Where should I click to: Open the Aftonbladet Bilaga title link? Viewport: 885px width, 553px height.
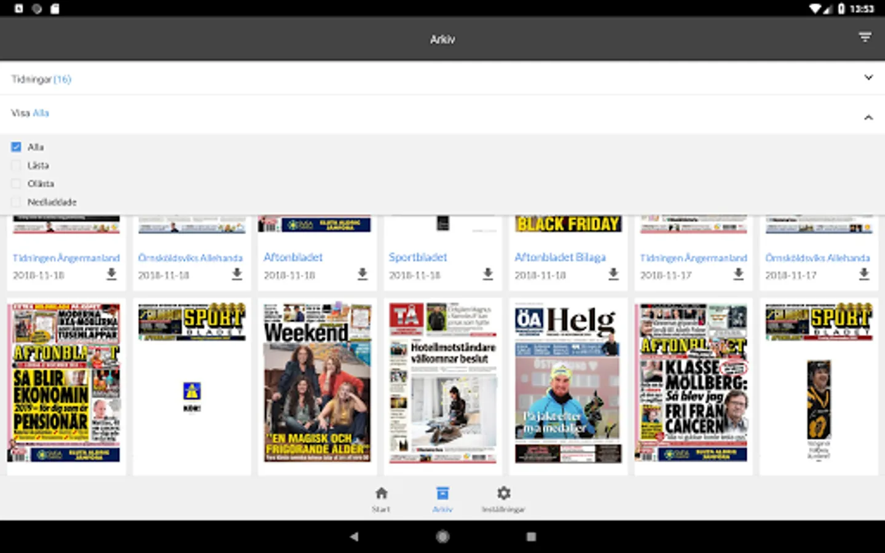(560, 257)
